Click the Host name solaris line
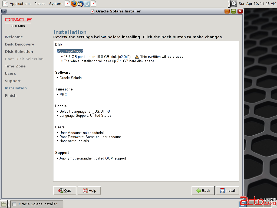The image size is (277, 208). 74,141
